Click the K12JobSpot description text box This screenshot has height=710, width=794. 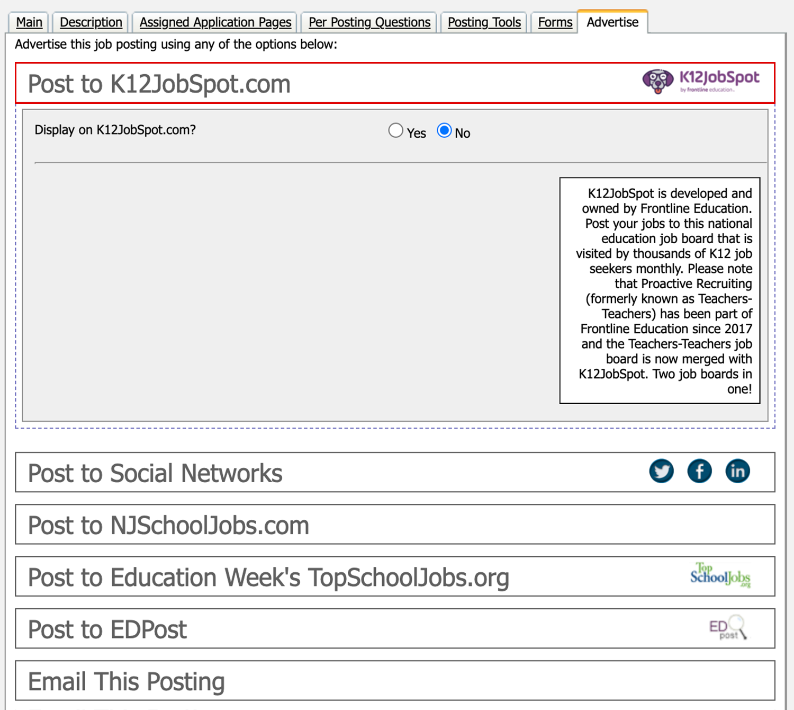(x=660, y=290)
